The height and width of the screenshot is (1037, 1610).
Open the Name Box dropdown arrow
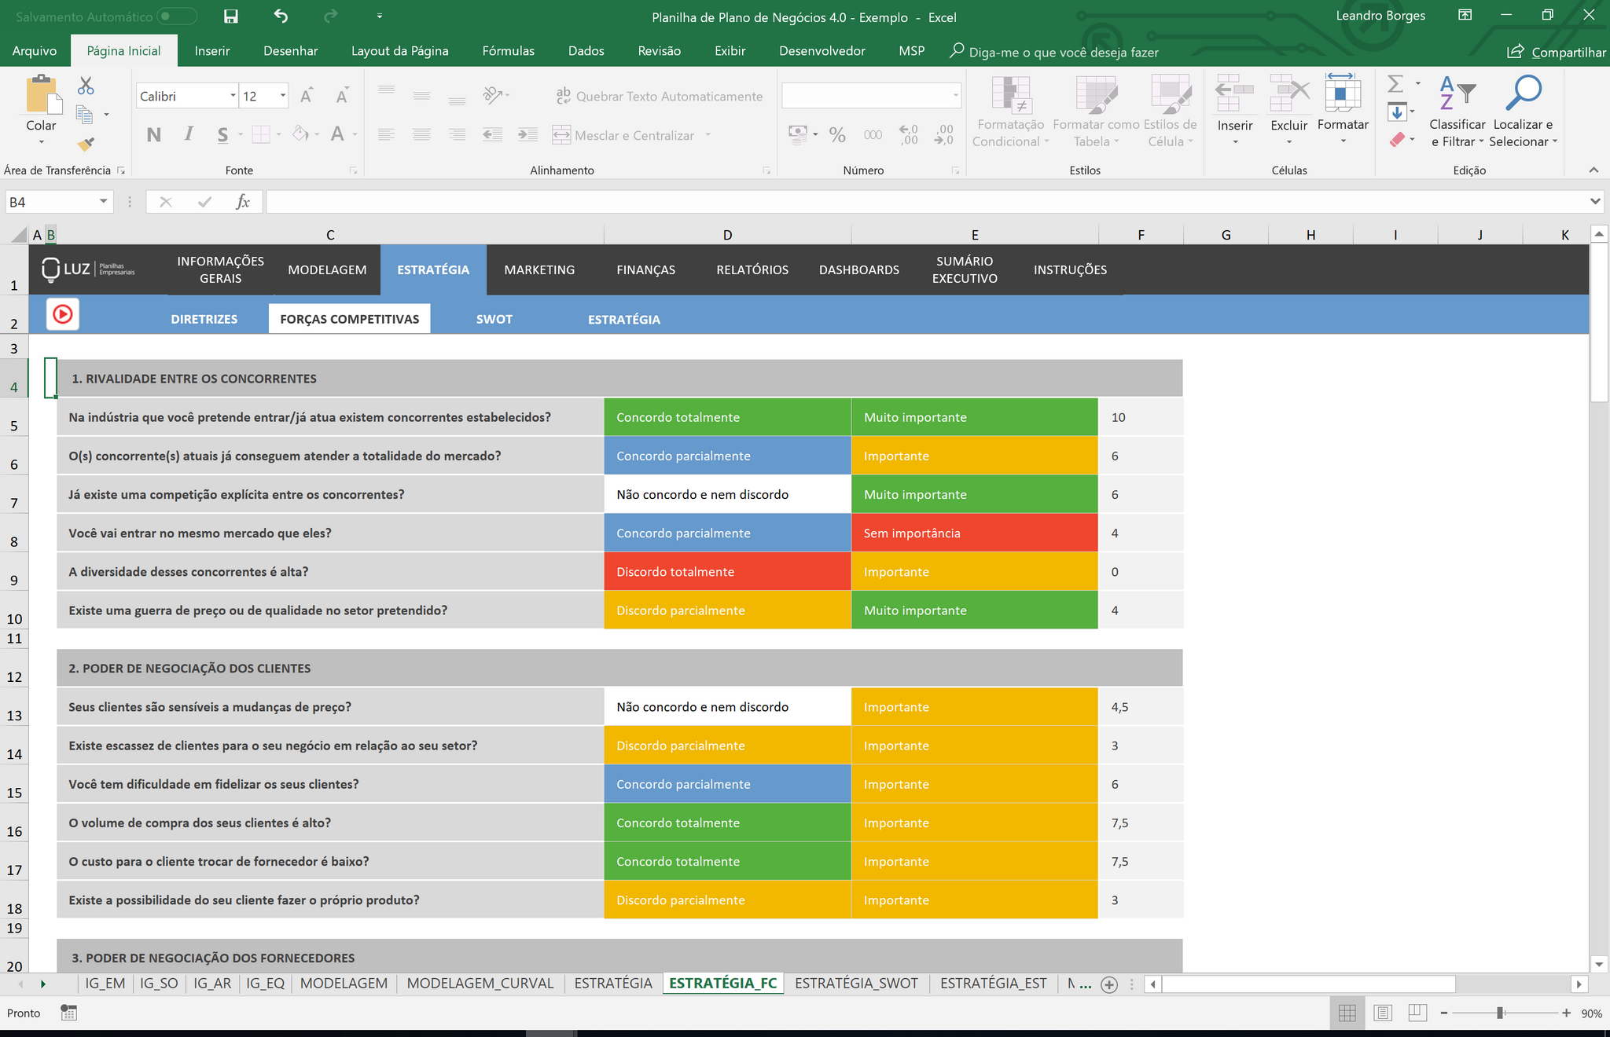click(103, 202)
